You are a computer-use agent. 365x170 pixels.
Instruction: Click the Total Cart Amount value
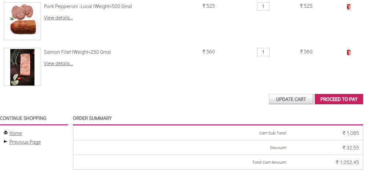coord(347,162)
